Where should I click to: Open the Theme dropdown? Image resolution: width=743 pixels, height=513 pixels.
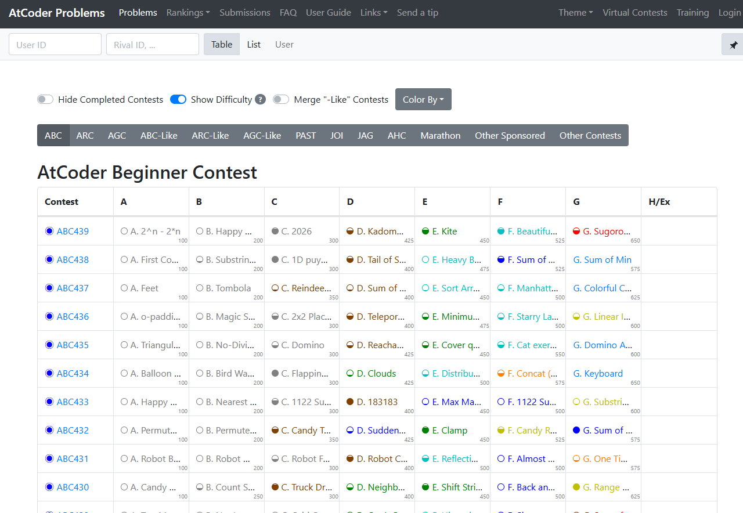575,13
